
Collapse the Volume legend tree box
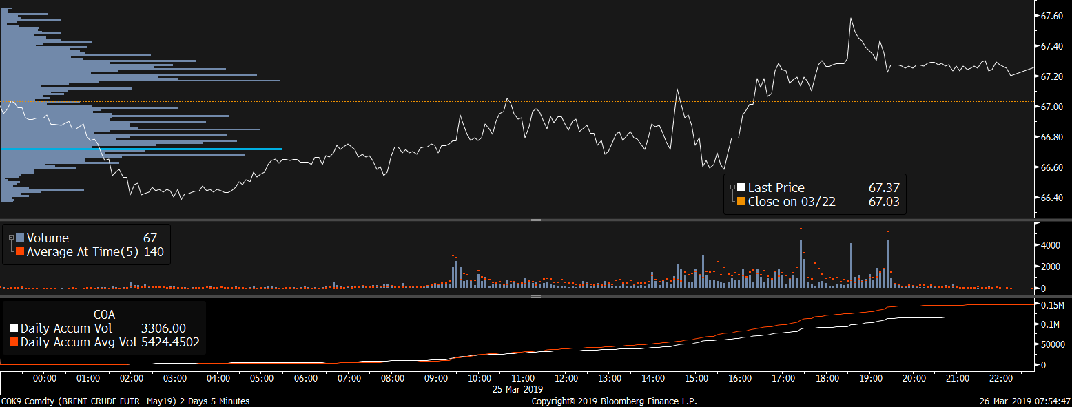tap(12, 238)
